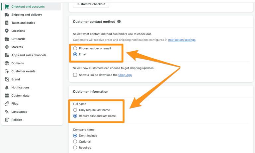Set company name to Optional

pos(75,141)
